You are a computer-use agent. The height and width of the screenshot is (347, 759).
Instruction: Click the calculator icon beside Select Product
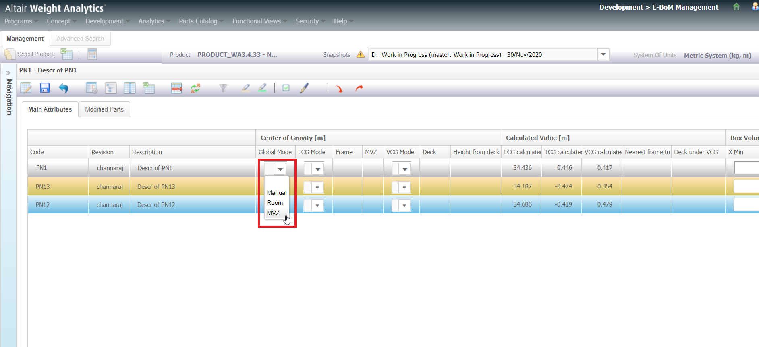coord(92,54)
